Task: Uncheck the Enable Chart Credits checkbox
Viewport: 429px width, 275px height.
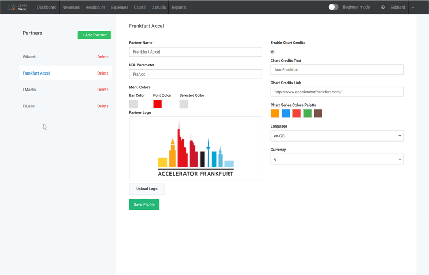Action: pos(272,51)
